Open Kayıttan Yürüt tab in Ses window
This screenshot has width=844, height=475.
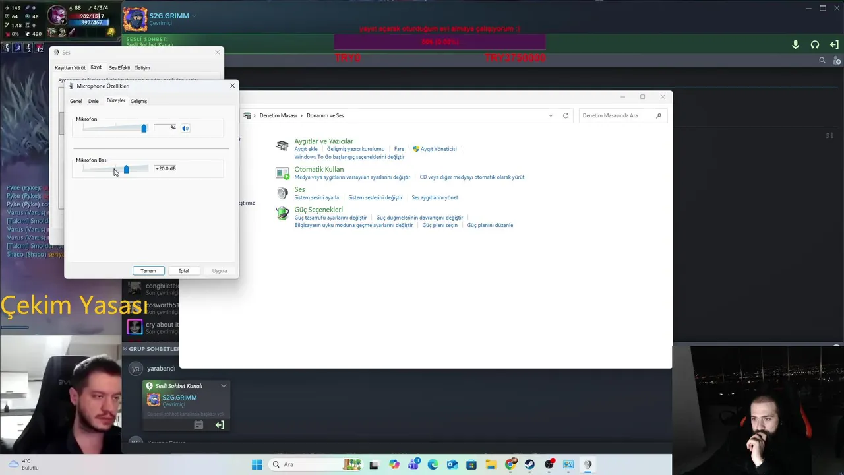[x=70, y=67]
